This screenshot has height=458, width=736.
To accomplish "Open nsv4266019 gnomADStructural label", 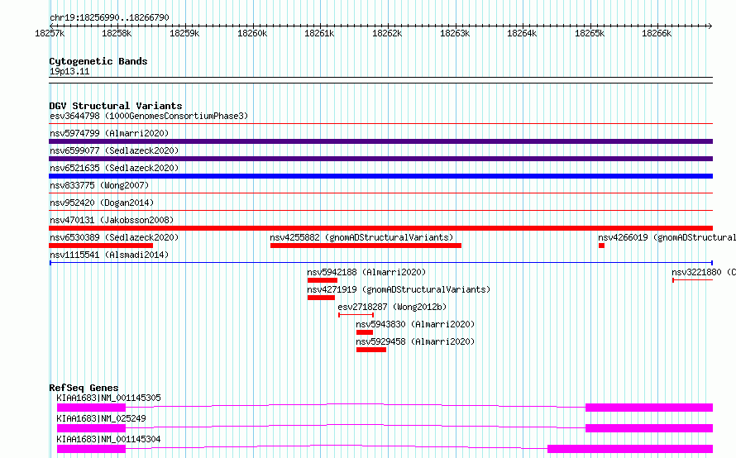I will pyautogui.click(x=667, y=237).
